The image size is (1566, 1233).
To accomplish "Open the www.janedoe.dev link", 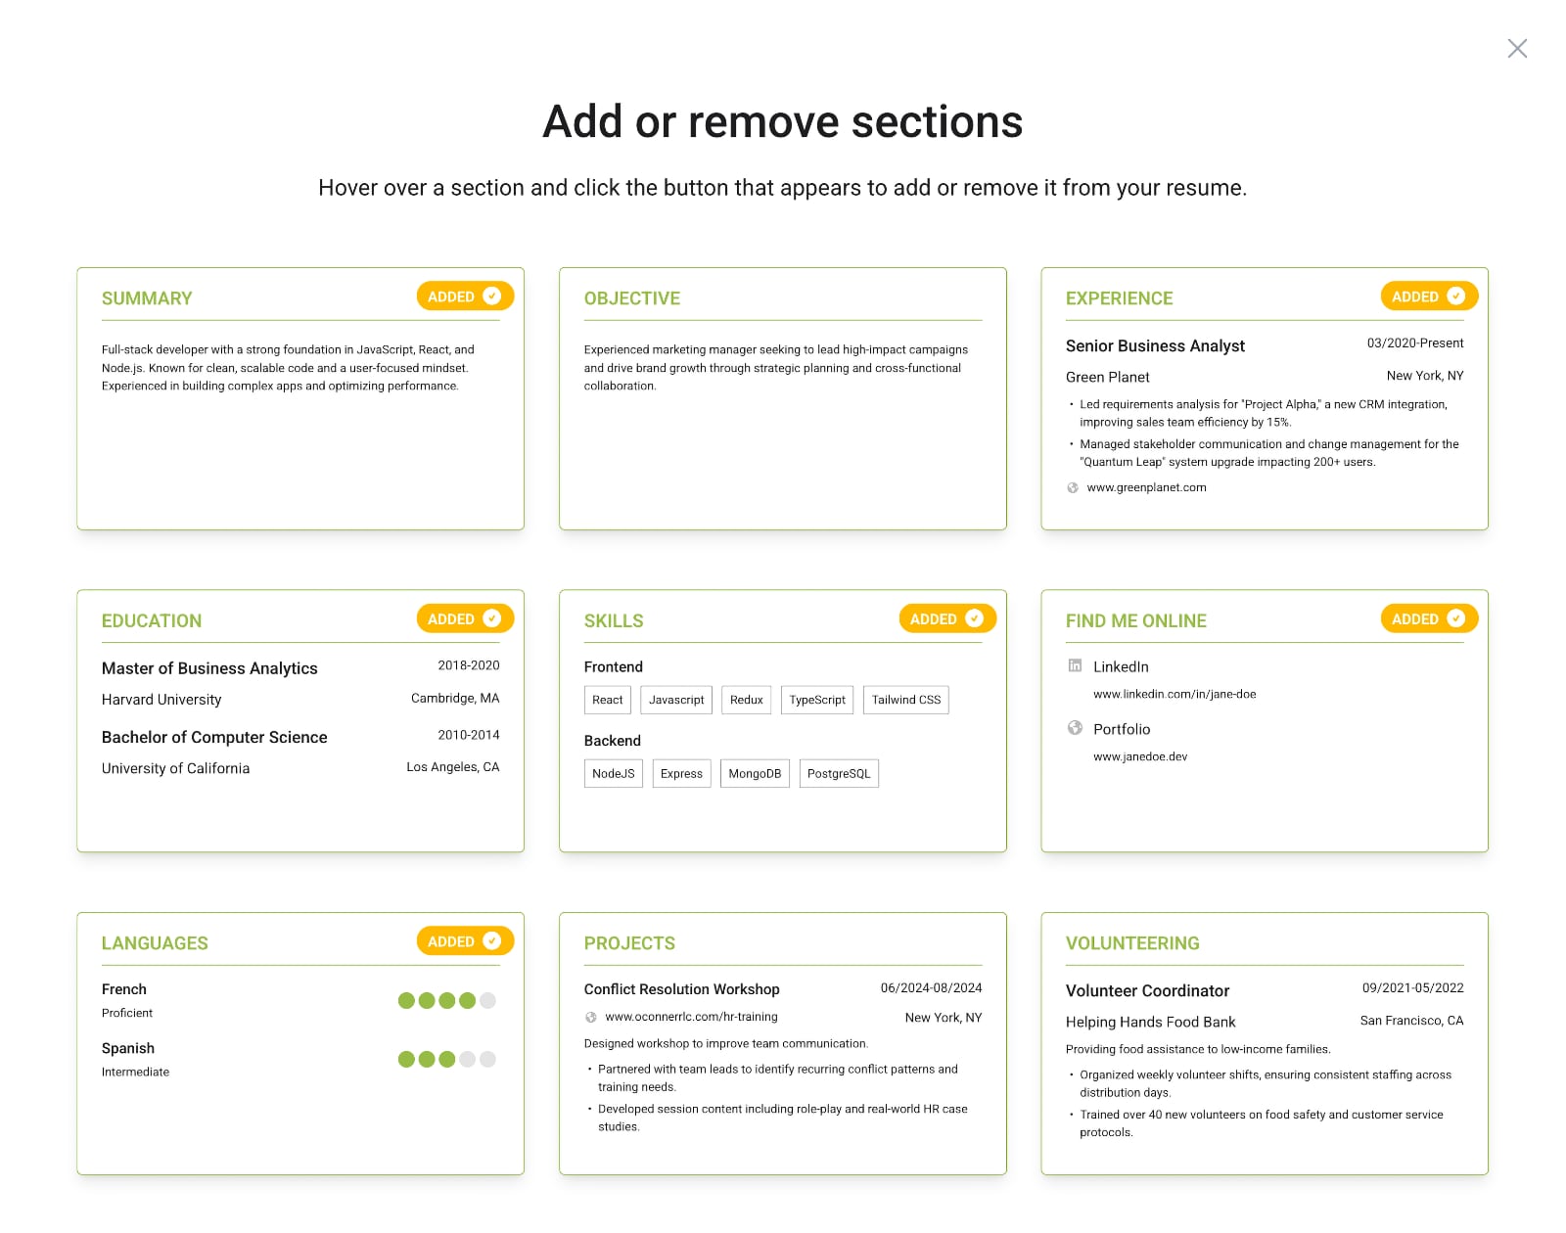I will point(1140,757).
